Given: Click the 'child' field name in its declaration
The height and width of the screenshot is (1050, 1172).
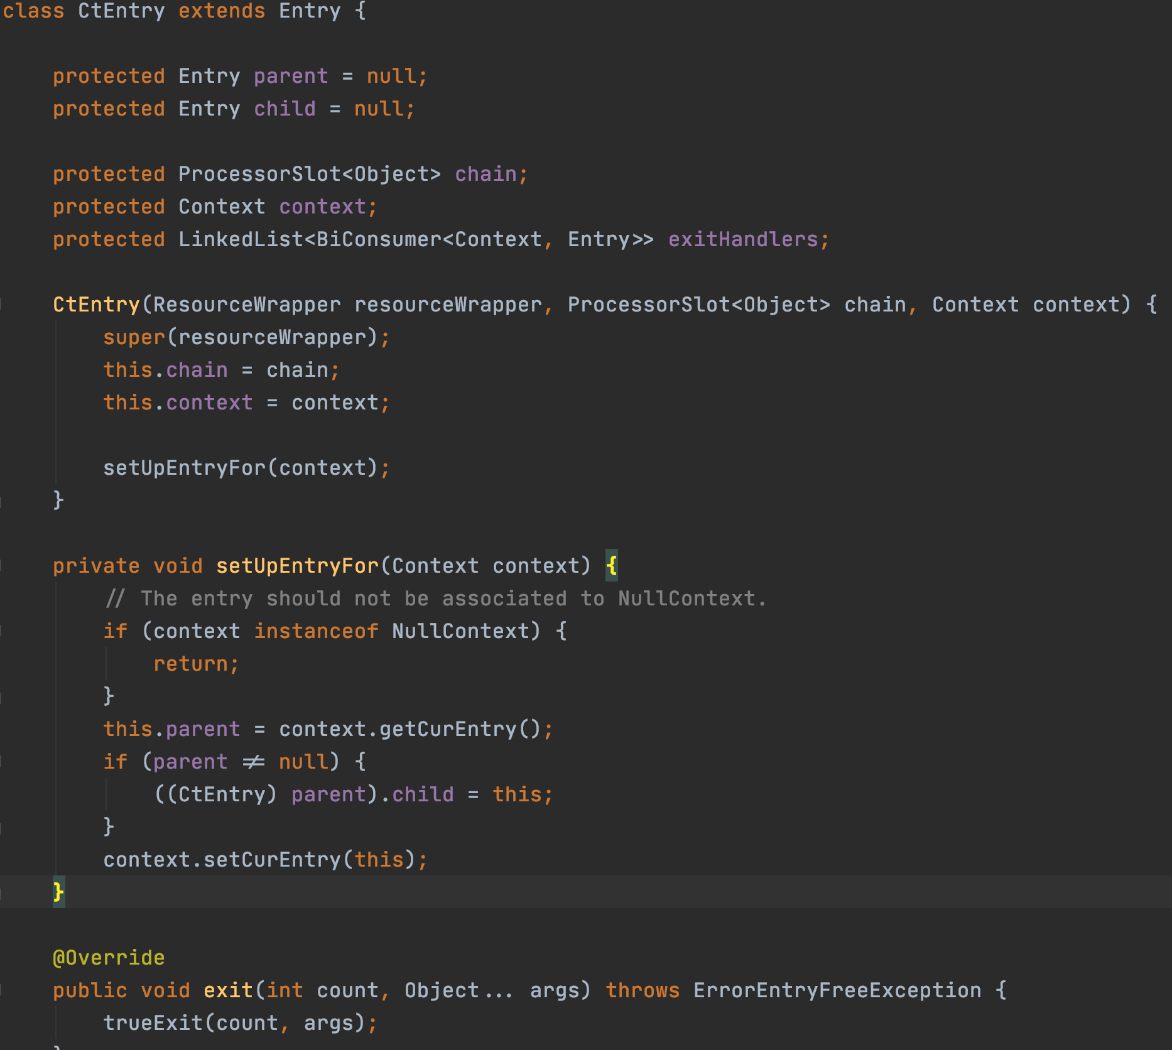Looking at the screenshot, I should pos(285,109).
